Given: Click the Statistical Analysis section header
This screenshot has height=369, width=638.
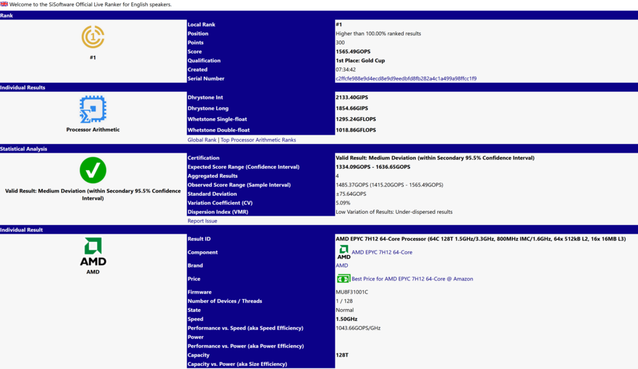Looking at the screenshot, I should (x=319, y=148).
